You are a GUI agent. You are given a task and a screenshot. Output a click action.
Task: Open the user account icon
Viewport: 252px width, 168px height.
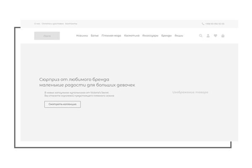208,36
